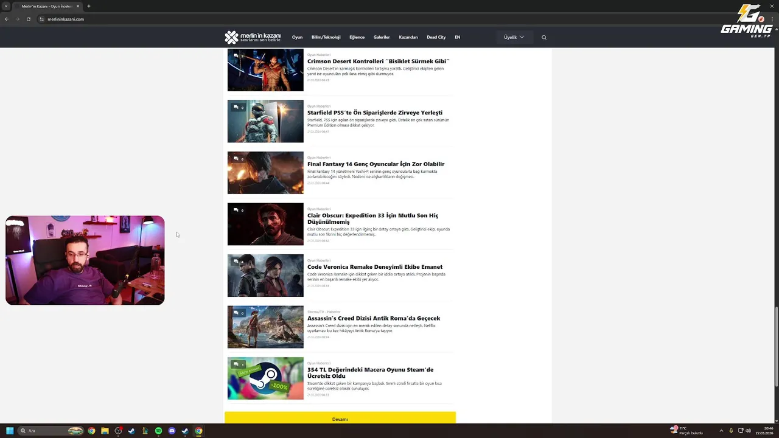Viewport: 779px width, 438px height.
Task: Open OBS Studio from the taskbar
Action: pyautogui.click(x=118, y=431)
